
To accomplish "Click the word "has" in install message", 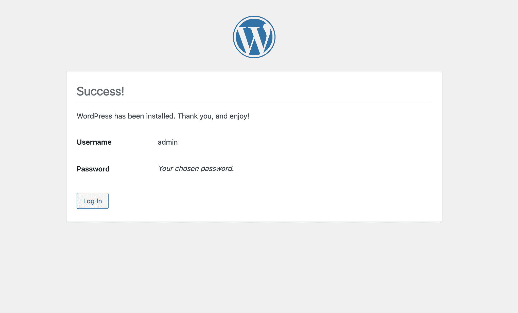I will [x=120, y=116].
